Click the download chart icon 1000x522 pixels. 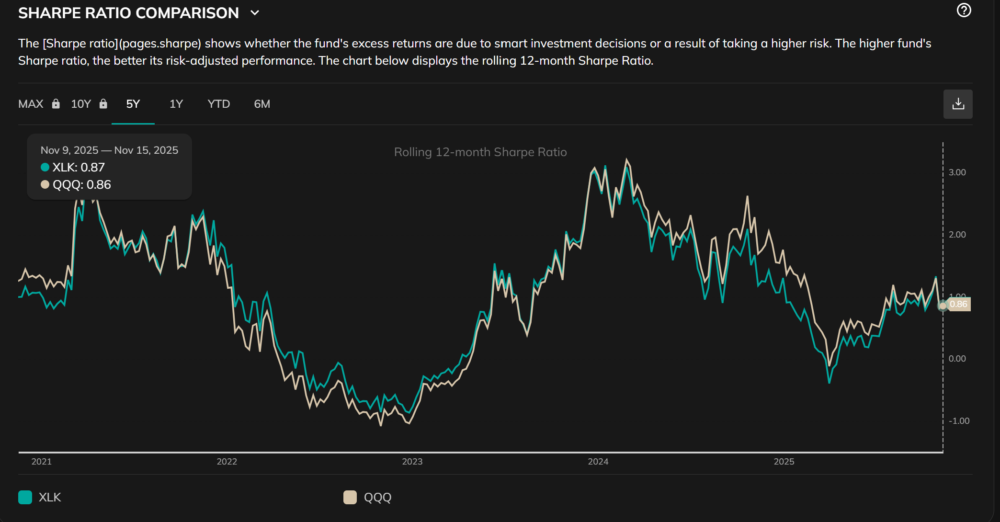[958, 104]
